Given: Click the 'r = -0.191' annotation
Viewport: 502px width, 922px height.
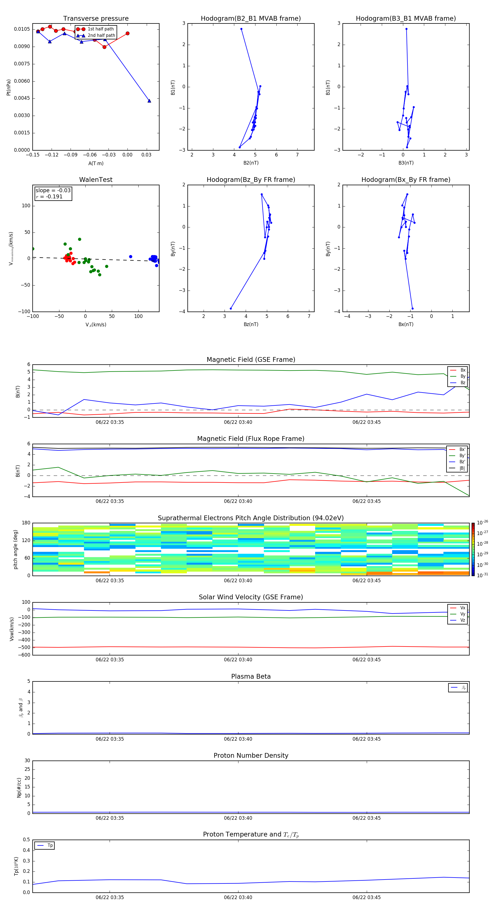Looking at the screenshot, I should click(49, 196).
